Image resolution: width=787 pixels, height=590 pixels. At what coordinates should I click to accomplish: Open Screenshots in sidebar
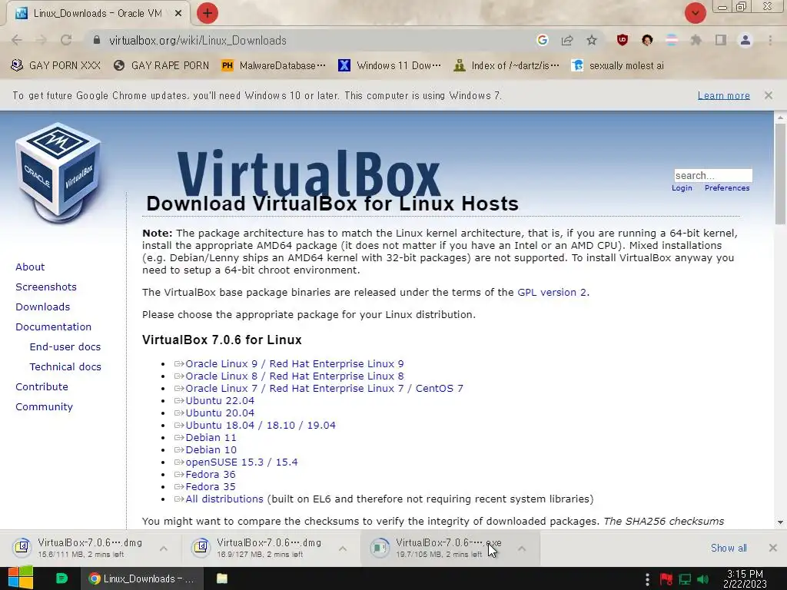[46, 287]
